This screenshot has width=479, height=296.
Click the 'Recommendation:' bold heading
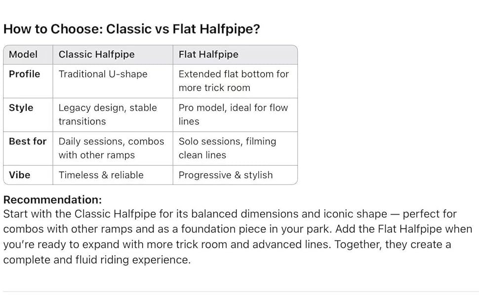pyautogui.click(x=52, y=200)
